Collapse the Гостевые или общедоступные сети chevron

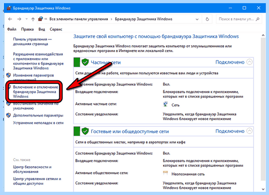pos(249,131)
